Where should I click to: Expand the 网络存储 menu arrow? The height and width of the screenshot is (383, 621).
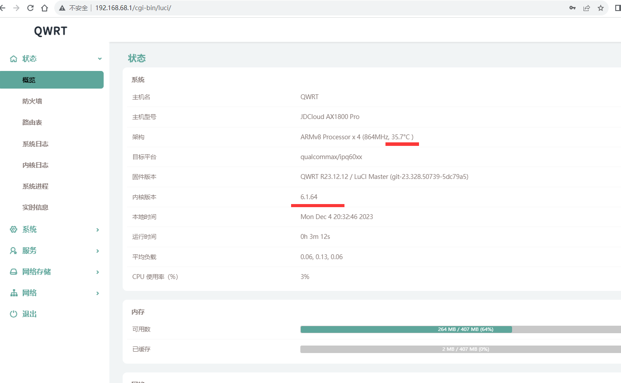[97, 272]
